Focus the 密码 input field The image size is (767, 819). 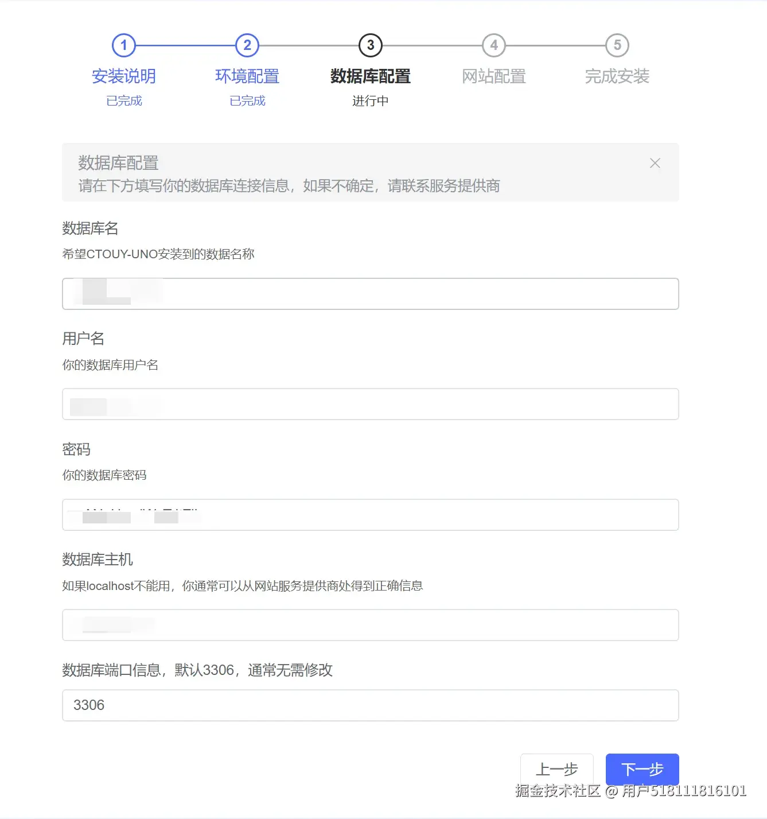(370, 515)
